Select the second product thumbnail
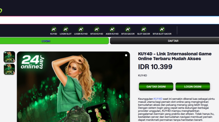219x122 pixels. tap(9, 69)
